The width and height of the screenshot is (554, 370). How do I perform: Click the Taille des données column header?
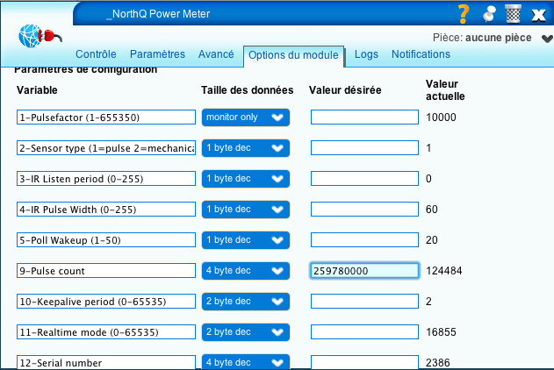pos(248,90)
